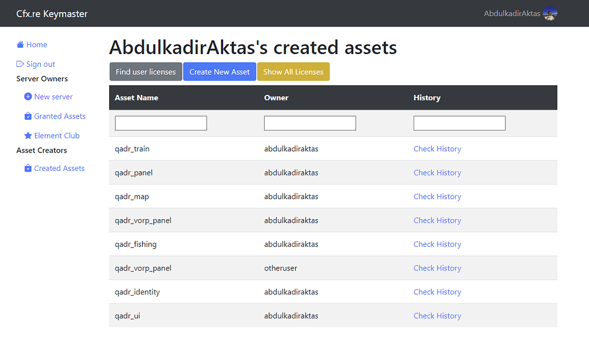Click the Element Club star icon
589x352 pixels.
(x=28, y=135)
